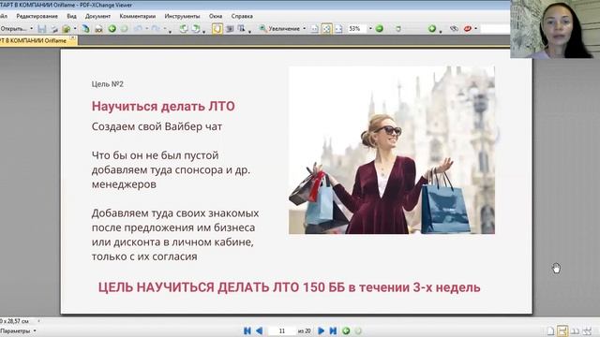
Task: Go to next page arrow
Action: pos(321,330)
